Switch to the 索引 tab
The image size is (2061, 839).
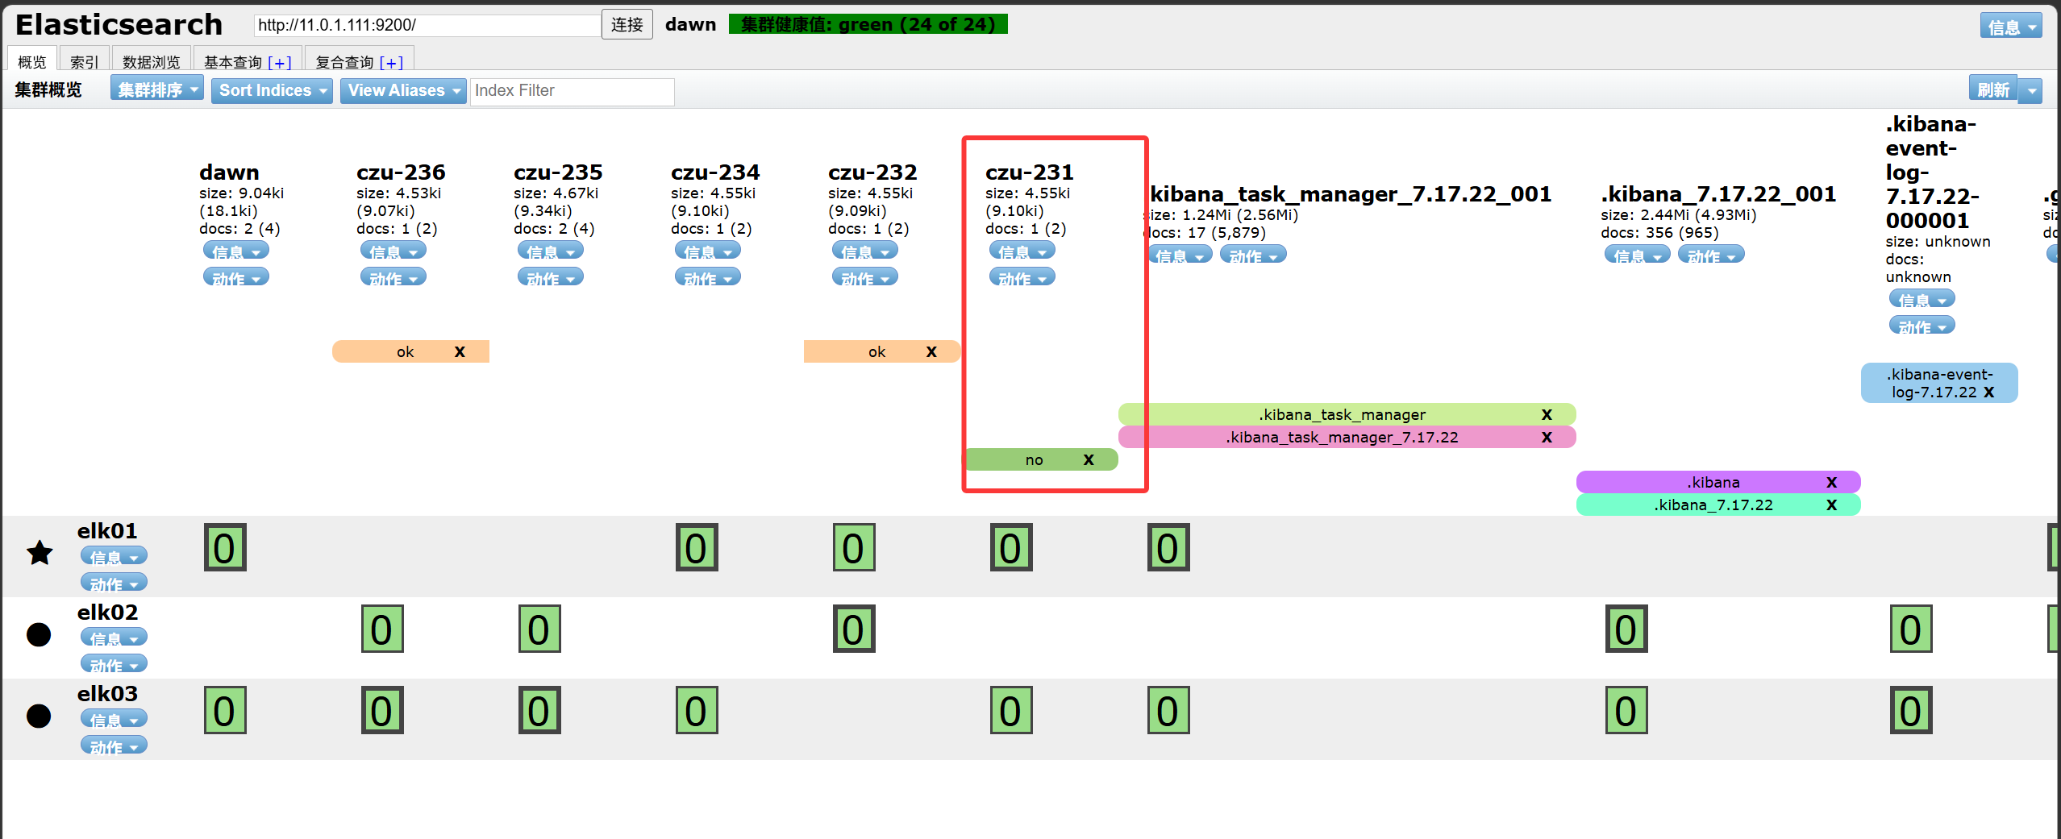click(x=84, y=61)
